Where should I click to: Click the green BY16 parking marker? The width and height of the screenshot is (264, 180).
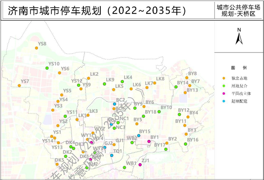click(186, 144)
